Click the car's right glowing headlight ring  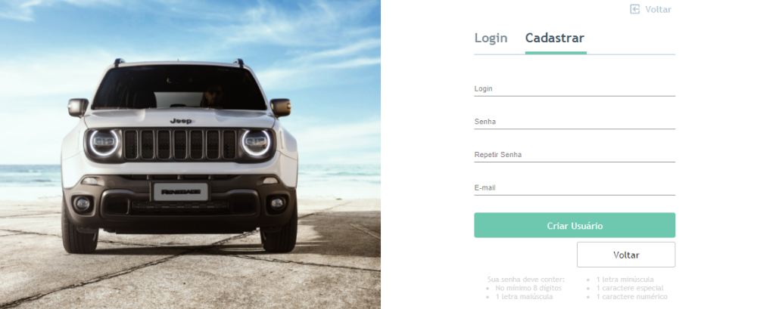pyautogui.click(x=256, y=144)
